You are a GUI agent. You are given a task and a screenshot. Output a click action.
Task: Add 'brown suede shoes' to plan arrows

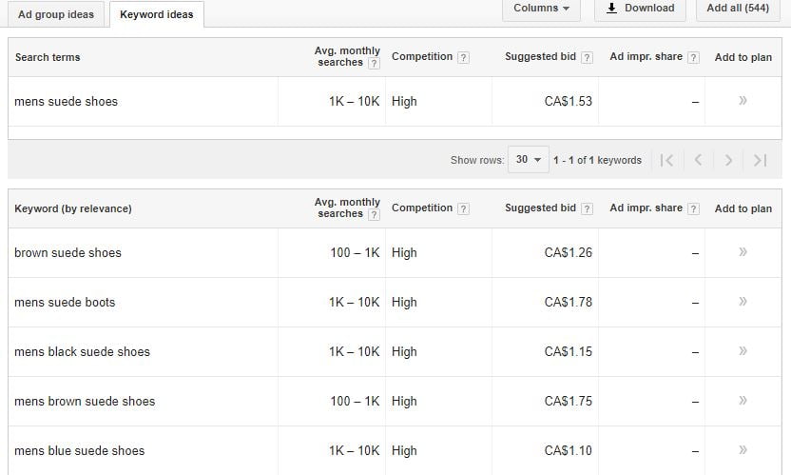(x=743, y=251)
